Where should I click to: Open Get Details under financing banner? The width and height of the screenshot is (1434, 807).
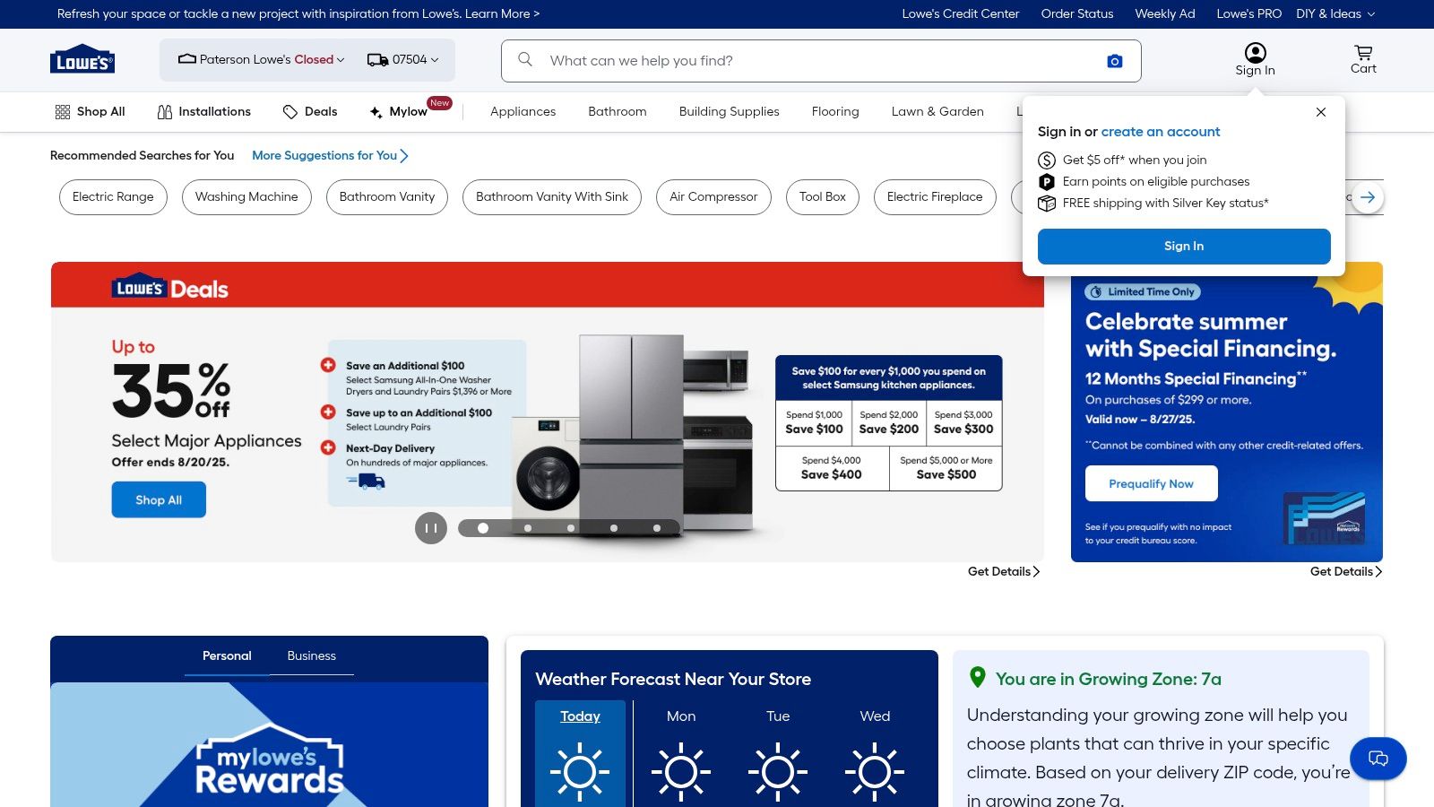click(1346, 571)
